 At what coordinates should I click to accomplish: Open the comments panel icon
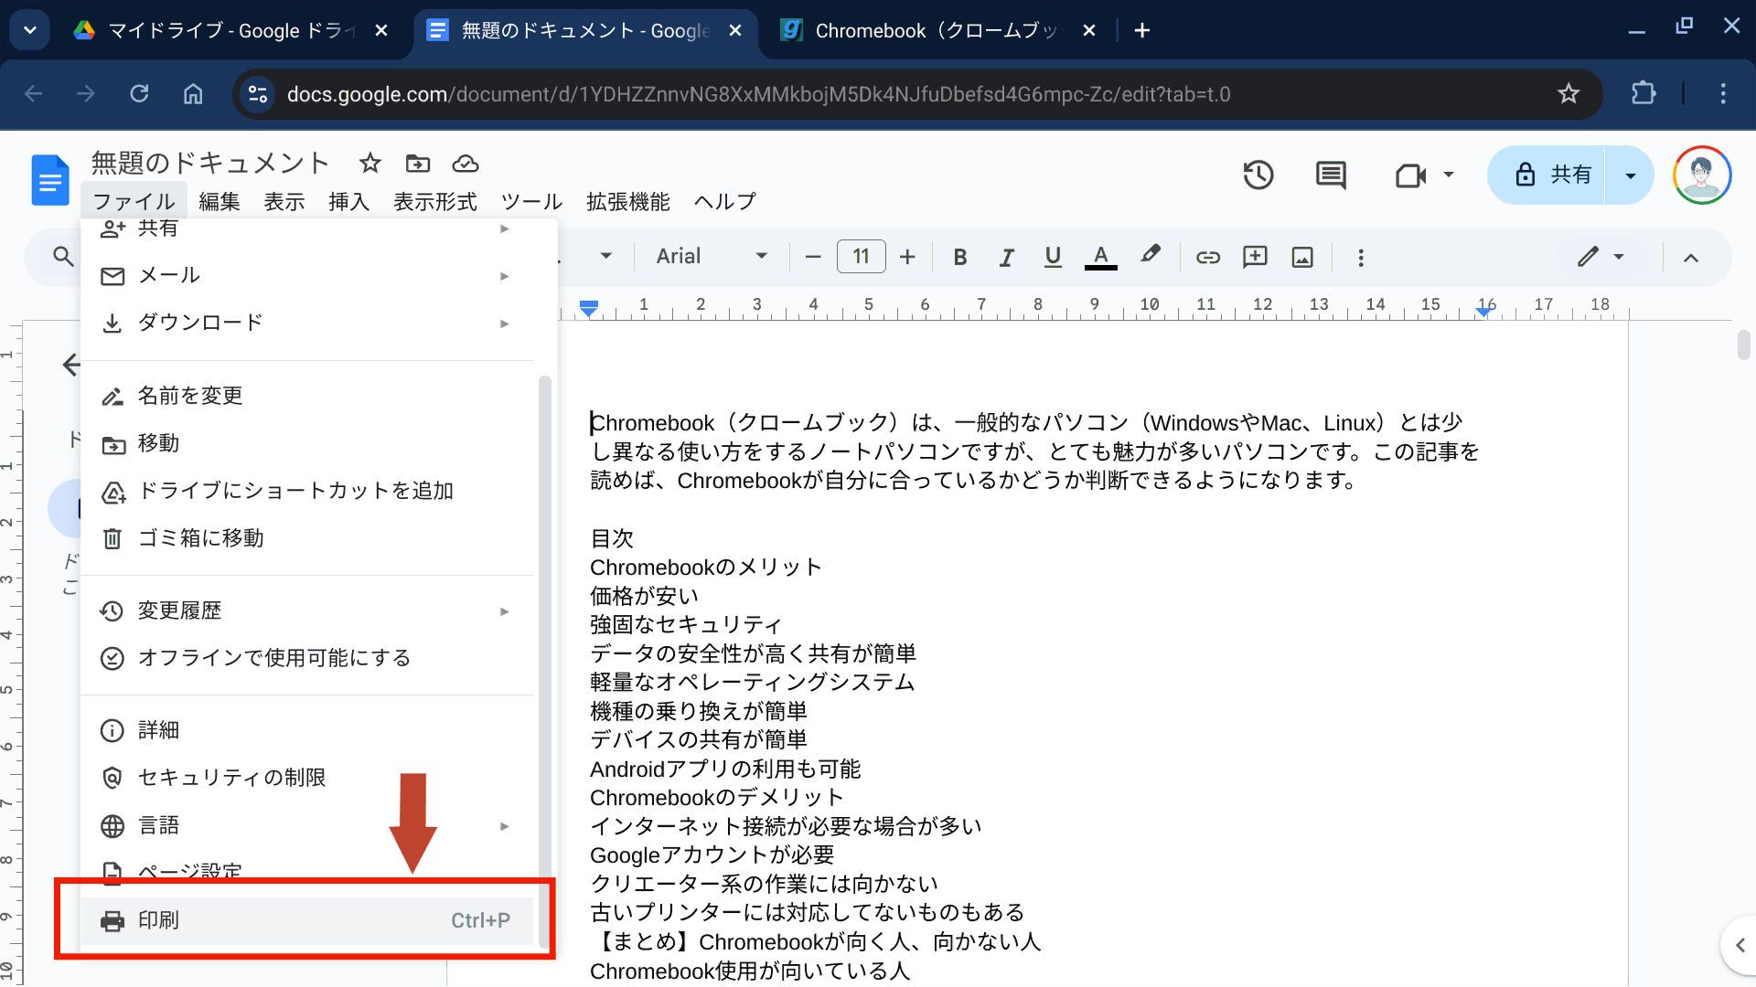(x=1331, y=175)
